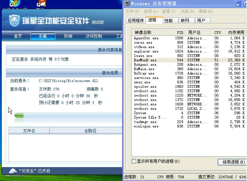
Task: Click the Rising lion shield logo
Action: click(14, 21)
